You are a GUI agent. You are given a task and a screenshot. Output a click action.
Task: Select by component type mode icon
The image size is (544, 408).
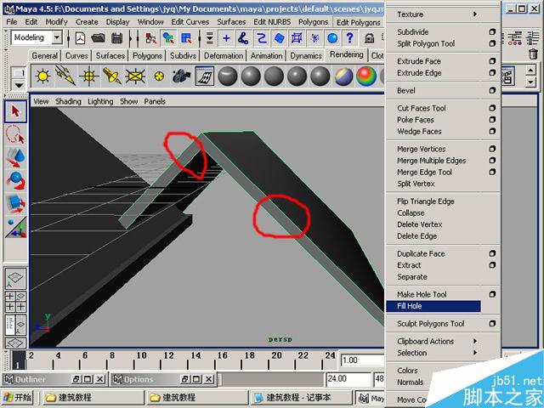[186, 37]
